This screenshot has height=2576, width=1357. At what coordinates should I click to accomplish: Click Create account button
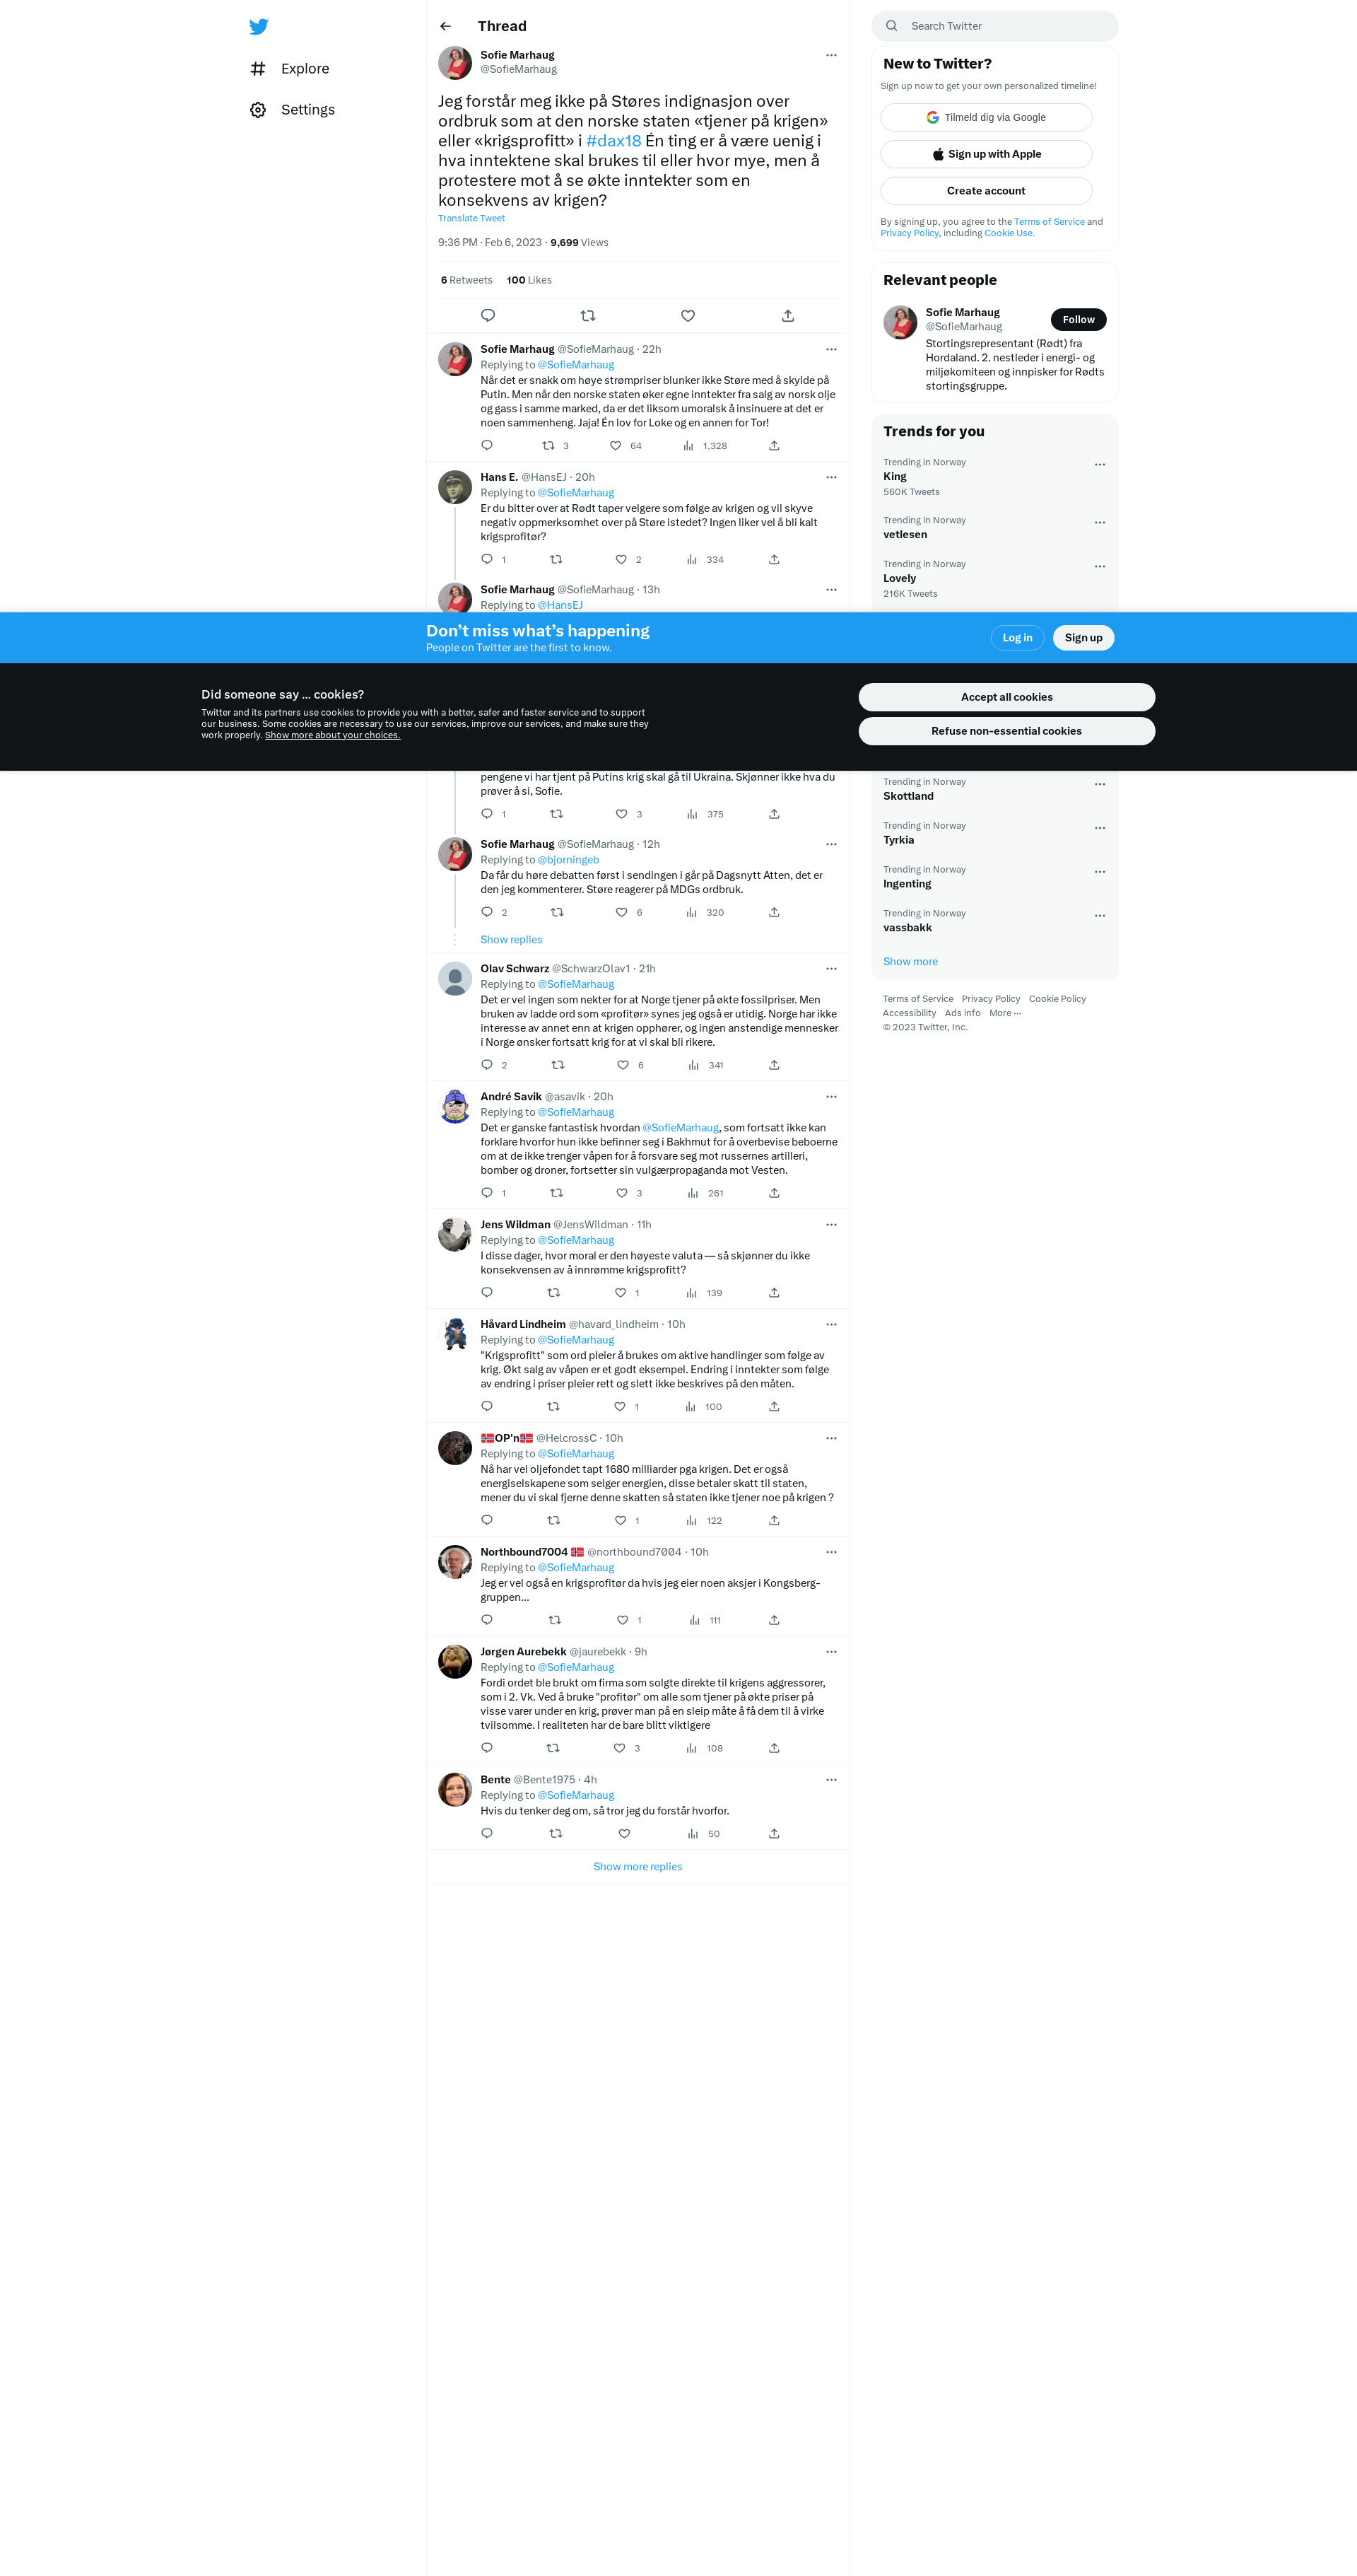(985, 191)
